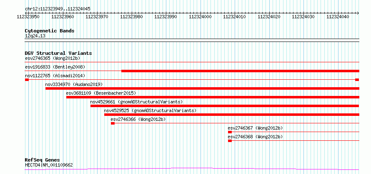This screenshot has width=371, height=174.
Task: Select variant esv2746366 (Wong2012b) label
Action: point(138,119)
